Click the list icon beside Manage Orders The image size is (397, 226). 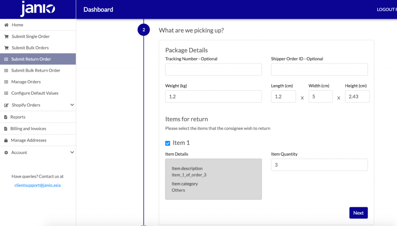click(6, 82)
